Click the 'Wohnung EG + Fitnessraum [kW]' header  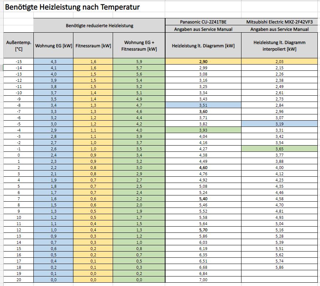click(x=139, y=45)
